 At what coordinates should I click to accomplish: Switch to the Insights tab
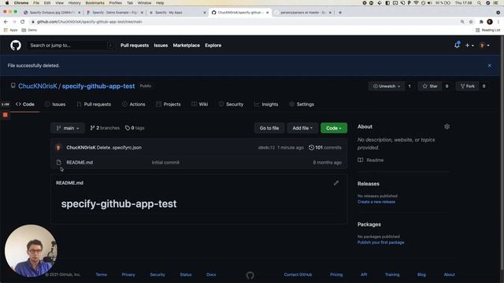(266, 105)
